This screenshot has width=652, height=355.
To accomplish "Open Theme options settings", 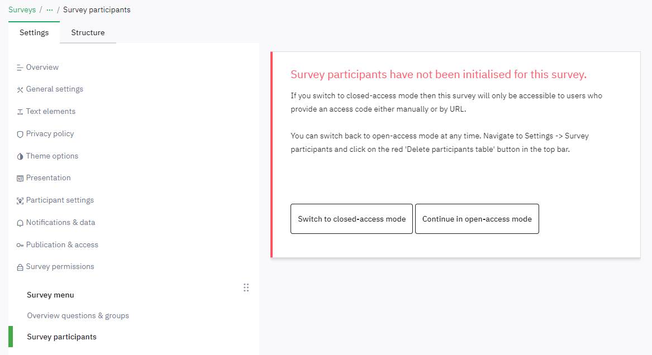I will coord(52,156).
